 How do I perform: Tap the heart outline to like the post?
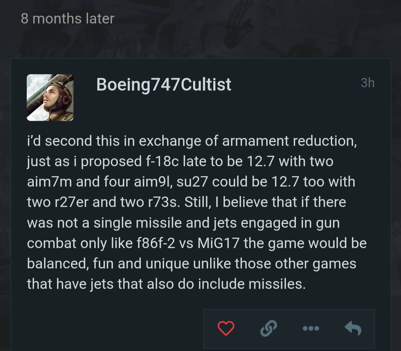click(x=226, y=328)
